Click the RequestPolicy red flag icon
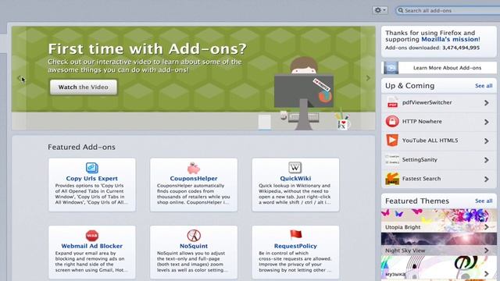The width and height of the screenshot is (500, 281). pos(295,235)
